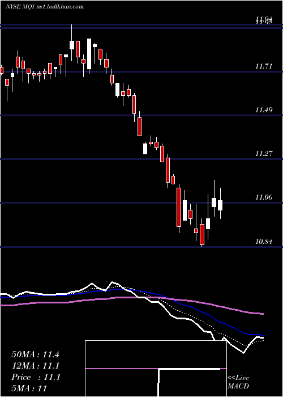Image resolution: width=283 pixels, height=397 pixels.
Task: Click the '5MA : 11' readout
Action: tap(29, 388)
